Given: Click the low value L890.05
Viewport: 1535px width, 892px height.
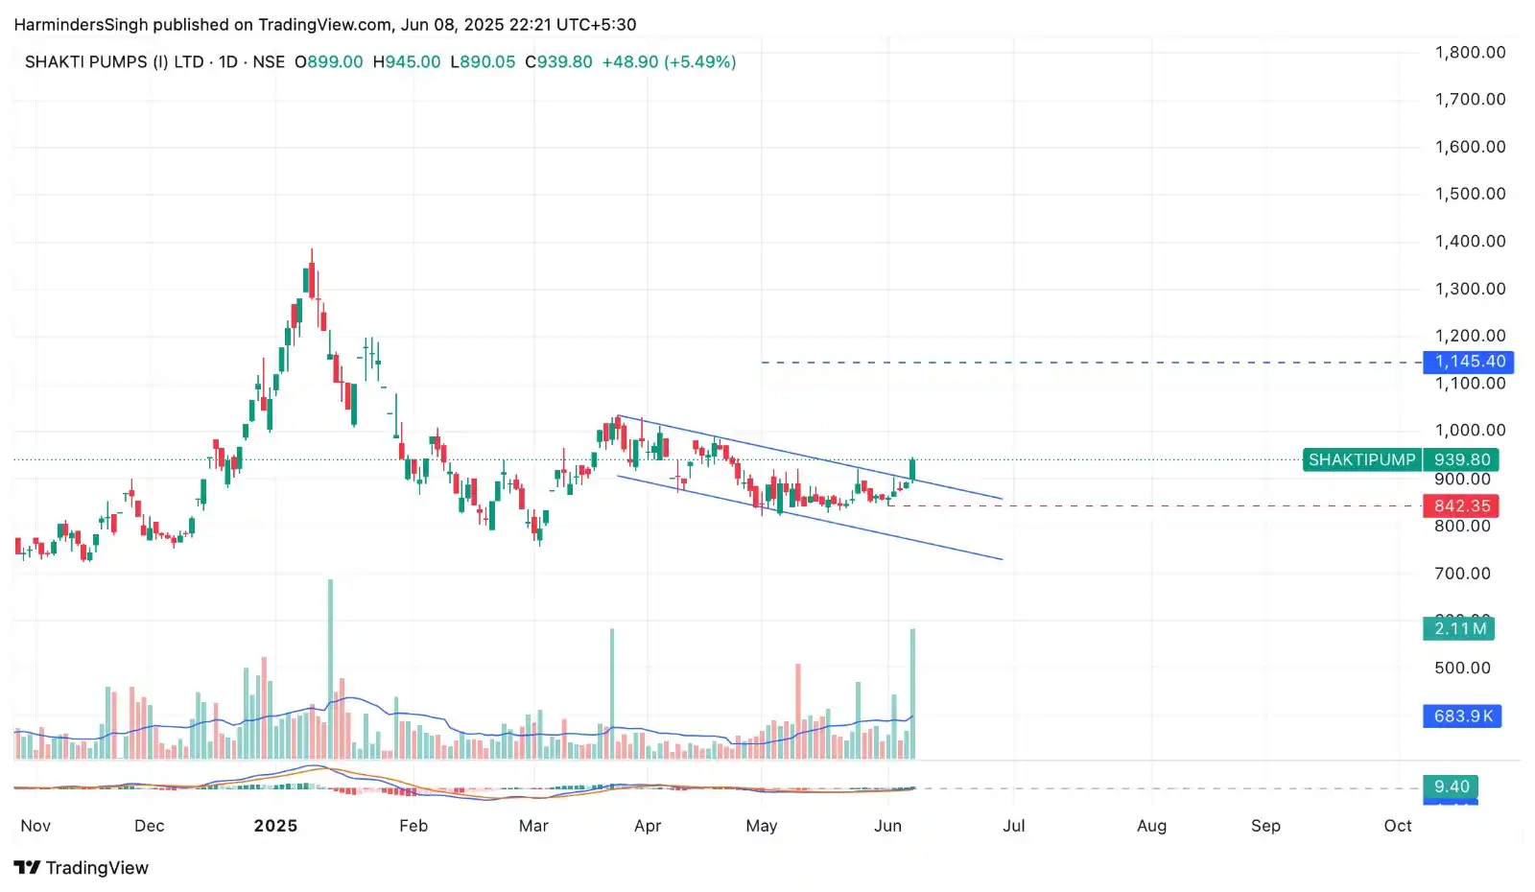Looking at the screenshot, I should click(x=483, y=61).
